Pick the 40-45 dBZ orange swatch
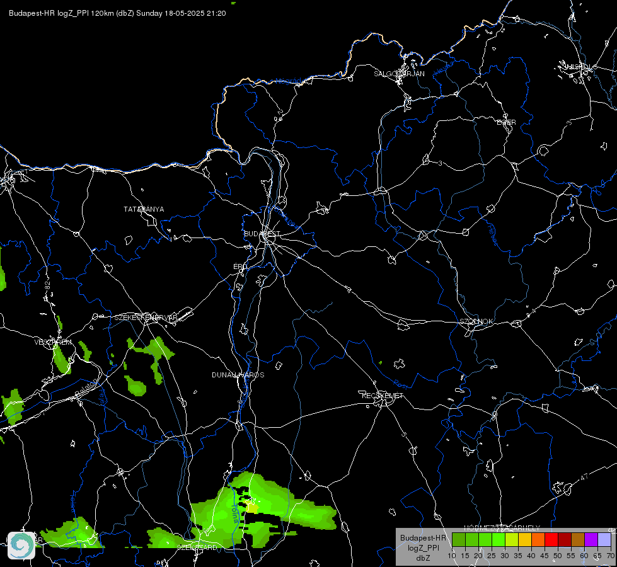This screenshot has width=617, height=567. tap(538, 539)
